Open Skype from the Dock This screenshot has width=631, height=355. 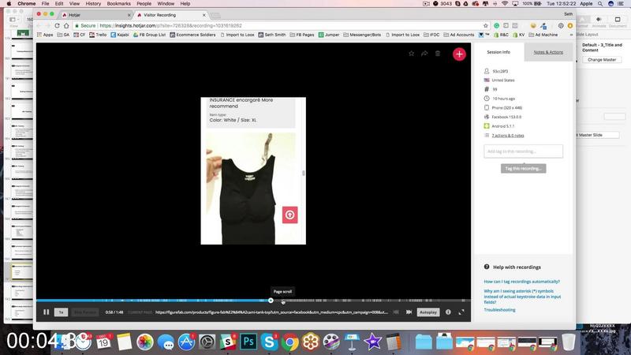269,342
